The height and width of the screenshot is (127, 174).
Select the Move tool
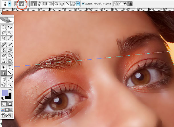[x=10, y=27]
